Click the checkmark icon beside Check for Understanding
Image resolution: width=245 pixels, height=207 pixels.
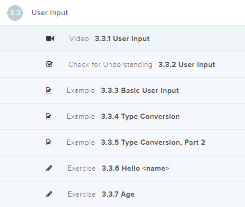[49, 64]
